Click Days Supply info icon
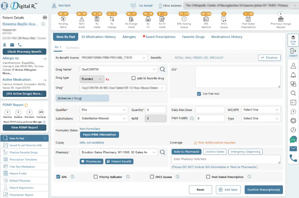 [192, 118]
